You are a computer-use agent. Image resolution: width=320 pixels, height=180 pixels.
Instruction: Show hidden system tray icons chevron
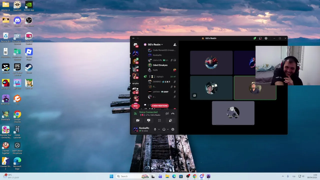pyautogui.click(x=283, y=176)
